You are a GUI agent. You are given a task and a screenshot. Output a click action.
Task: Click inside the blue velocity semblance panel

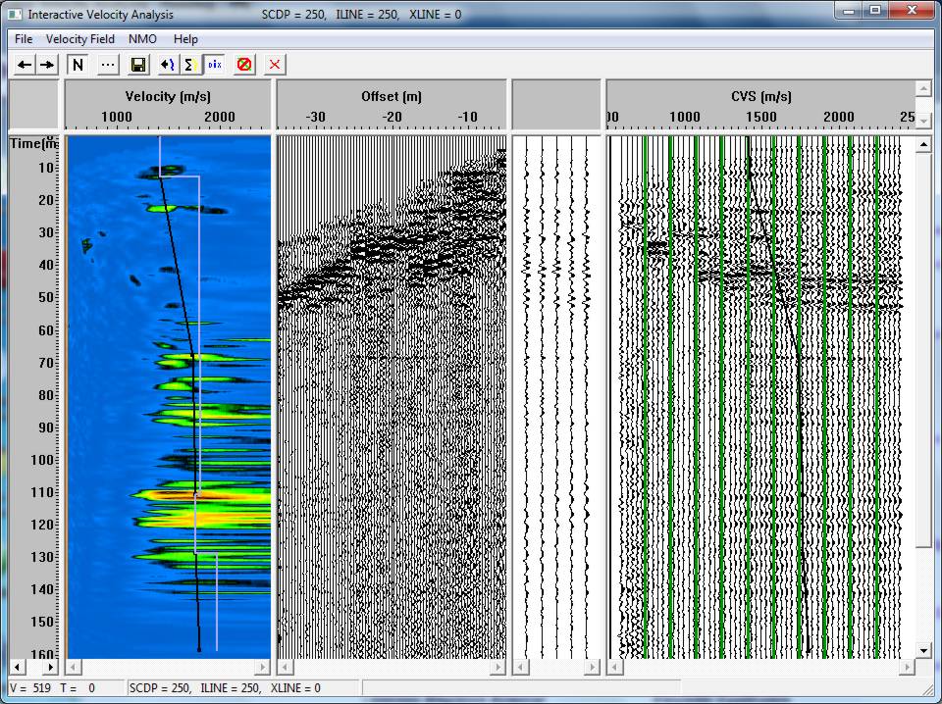coord(168,397)
